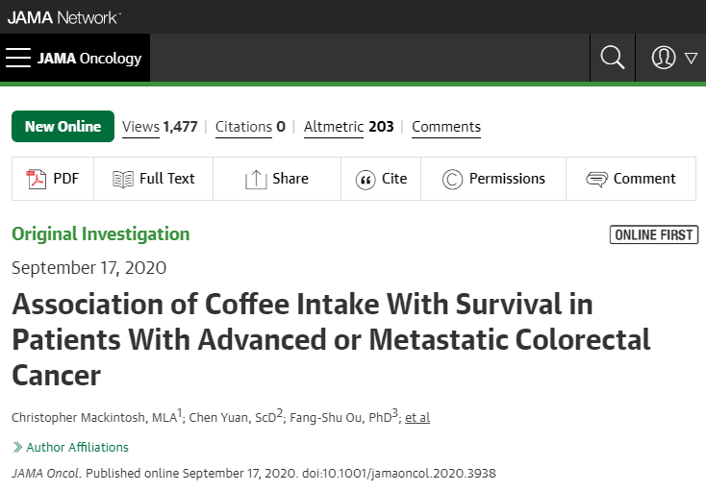
Task: Click the Full Text book icon
Action: point(123,179)
